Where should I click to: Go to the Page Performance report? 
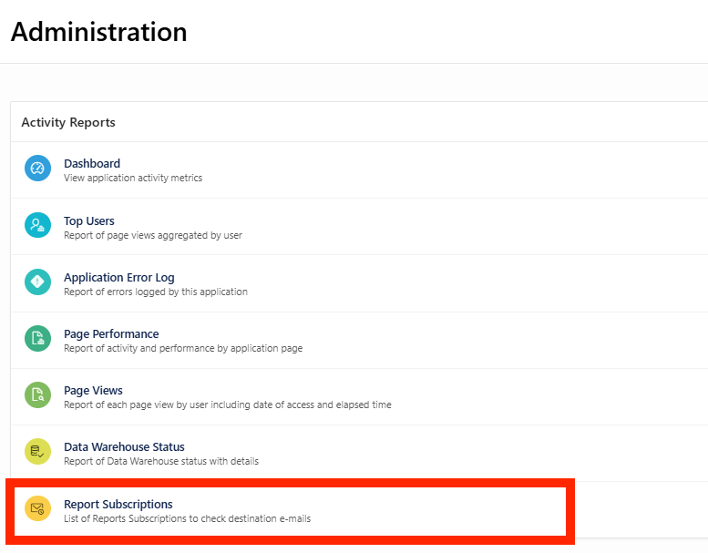click(111, 333)
